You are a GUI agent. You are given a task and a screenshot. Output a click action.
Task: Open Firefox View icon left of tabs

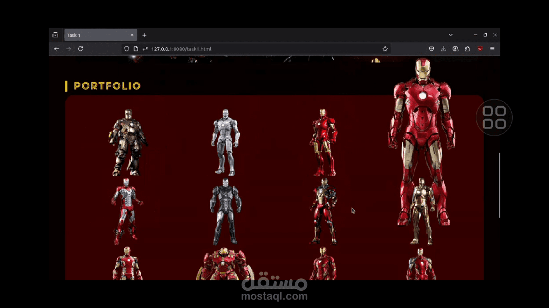(x=55, y=35)
